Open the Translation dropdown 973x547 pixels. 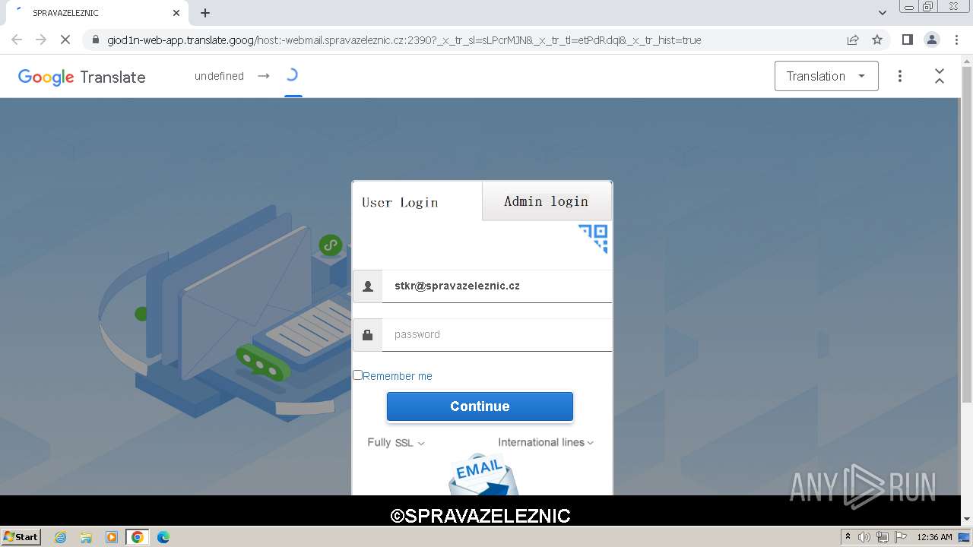pyautogui.click(x=826, y=76)
